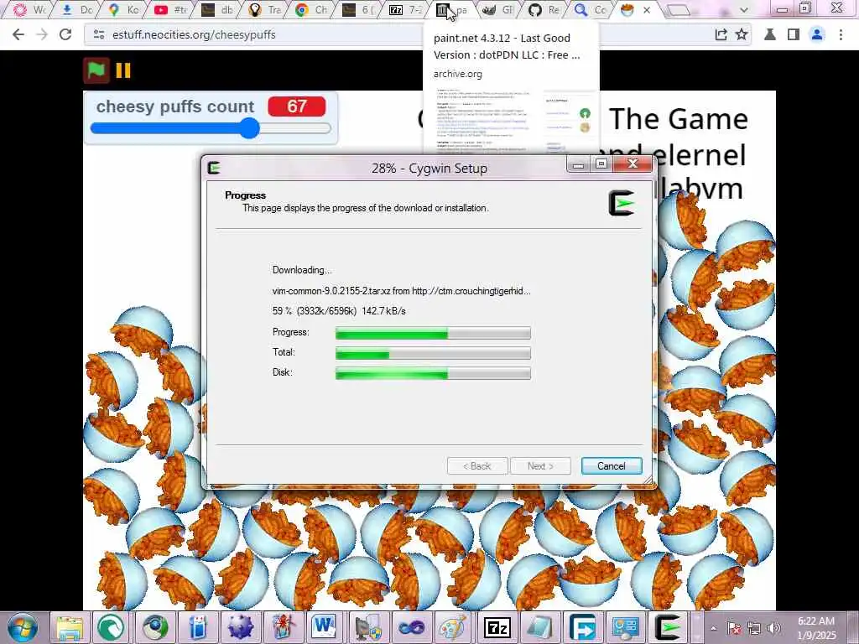Open the blue spiky ball taskbar app

[x=241, y=627]
